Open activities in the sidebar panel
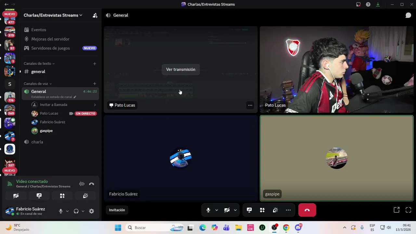 click(x=62, y=196)
